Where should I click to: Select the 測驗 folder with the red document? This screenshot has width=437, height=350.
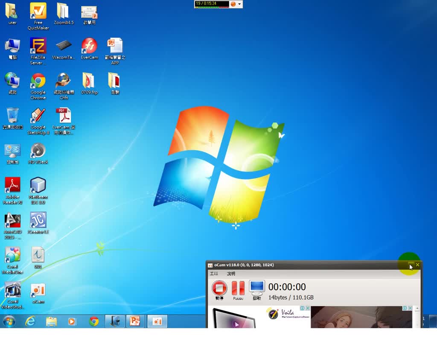[115, 83]
